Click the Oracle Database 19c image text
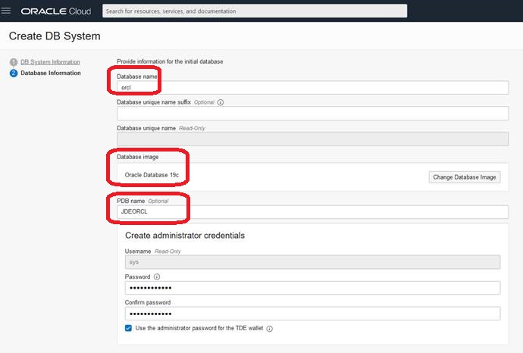 (x=152, y=175)
